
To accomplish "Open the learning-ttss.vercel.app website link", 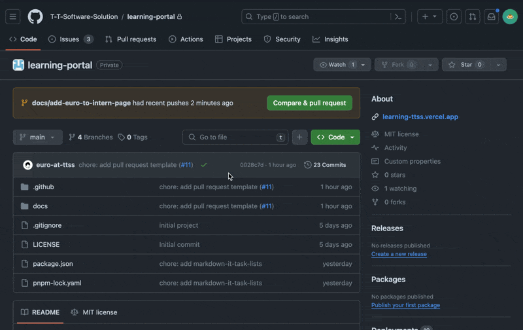I will pyautogui.click(x=420, y=117).
